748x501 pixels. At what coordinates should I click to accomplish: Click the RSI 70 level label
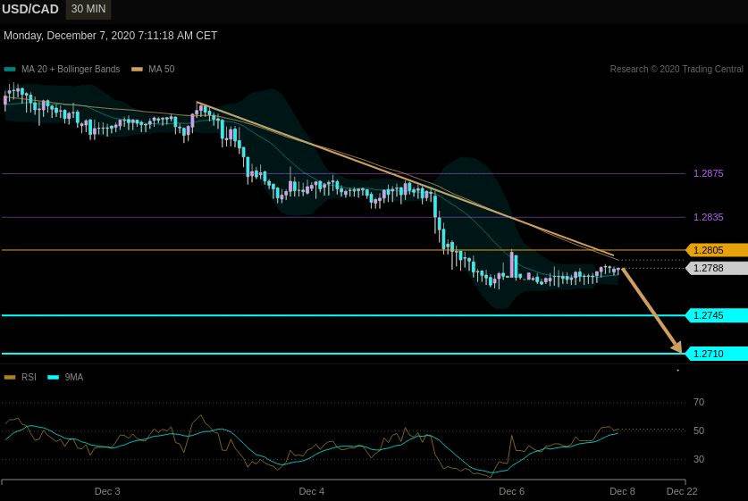[x=699, y=403]
